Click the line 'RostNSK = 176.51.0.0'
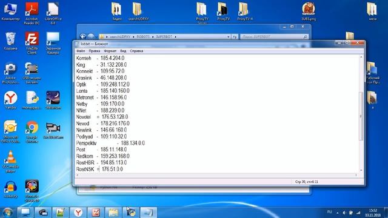The image size is (388, 218). pyautogui.click(x=99, y=170)
